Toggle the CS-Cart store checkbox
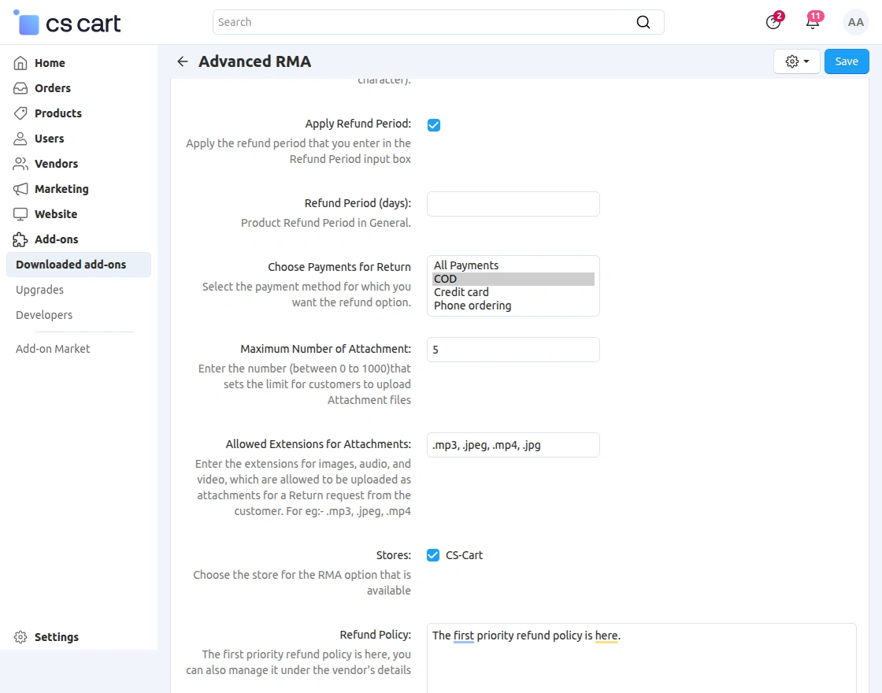The height and width of the screenshot is (693, 882). 433,555
